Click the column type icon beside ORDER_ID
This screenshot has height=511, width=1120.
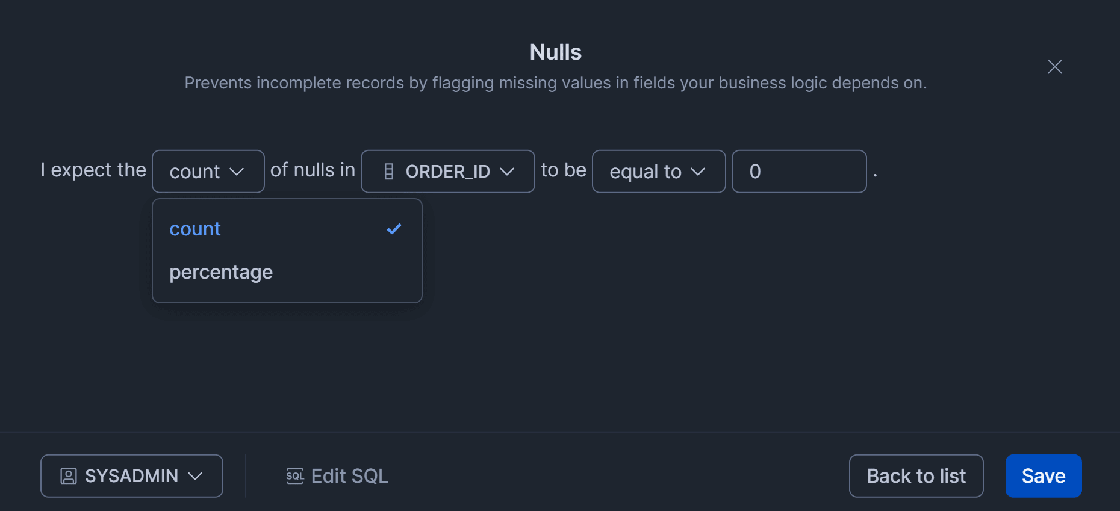[389, 172]
